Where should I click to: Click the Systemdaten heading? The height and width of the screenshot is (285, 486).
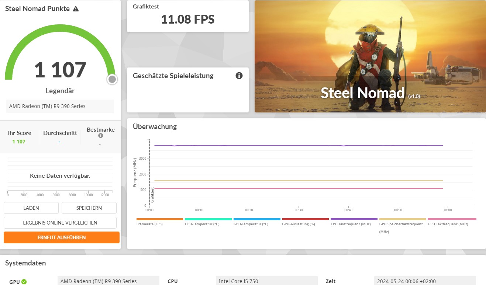[25, 263]
